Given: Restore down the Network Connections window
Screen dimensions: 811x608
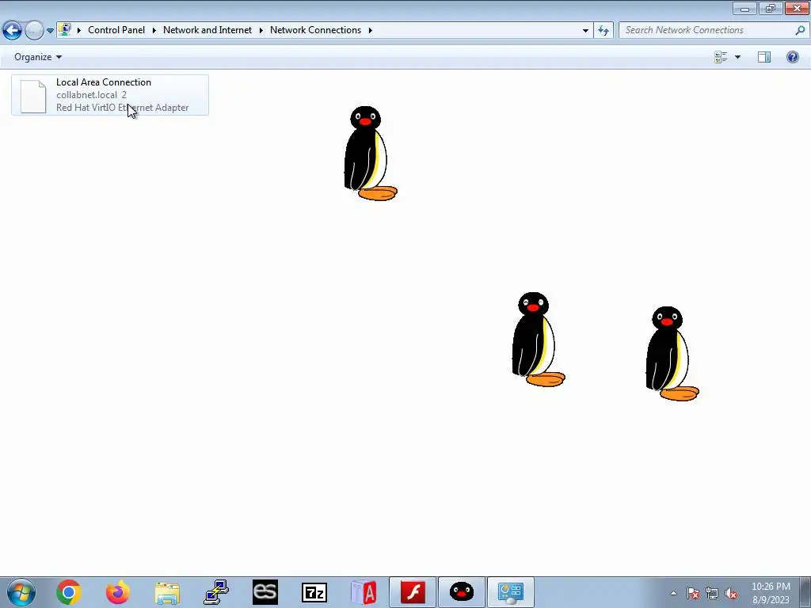Looking at the screenshot, I should pyautogui.click(x=771, y=8).
